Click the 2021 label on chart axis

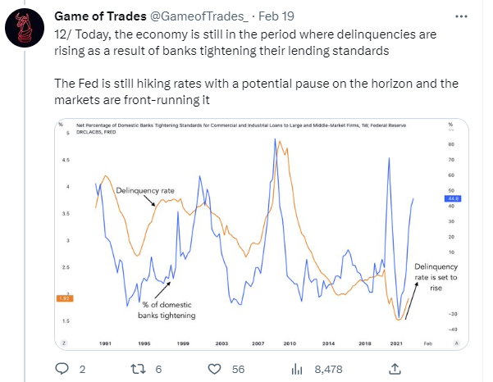[x=398, y=341]
